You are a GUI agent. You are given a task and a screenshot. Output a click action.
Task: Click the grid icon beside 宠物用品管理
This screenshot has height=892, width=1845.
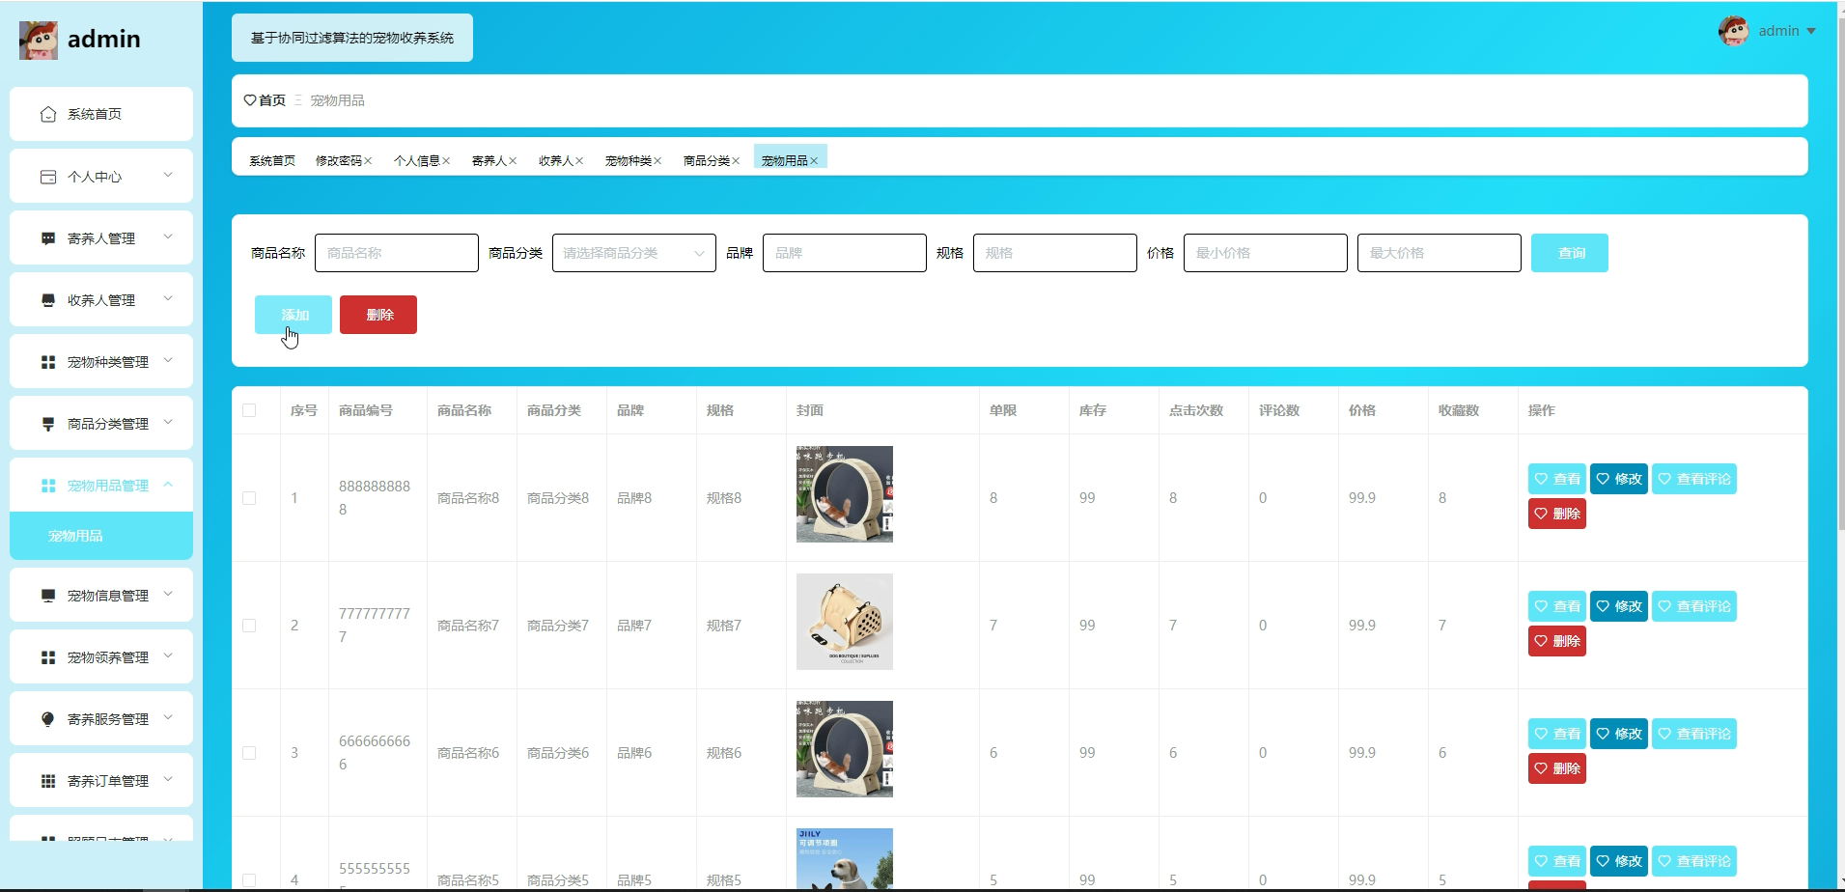point(48,486)
